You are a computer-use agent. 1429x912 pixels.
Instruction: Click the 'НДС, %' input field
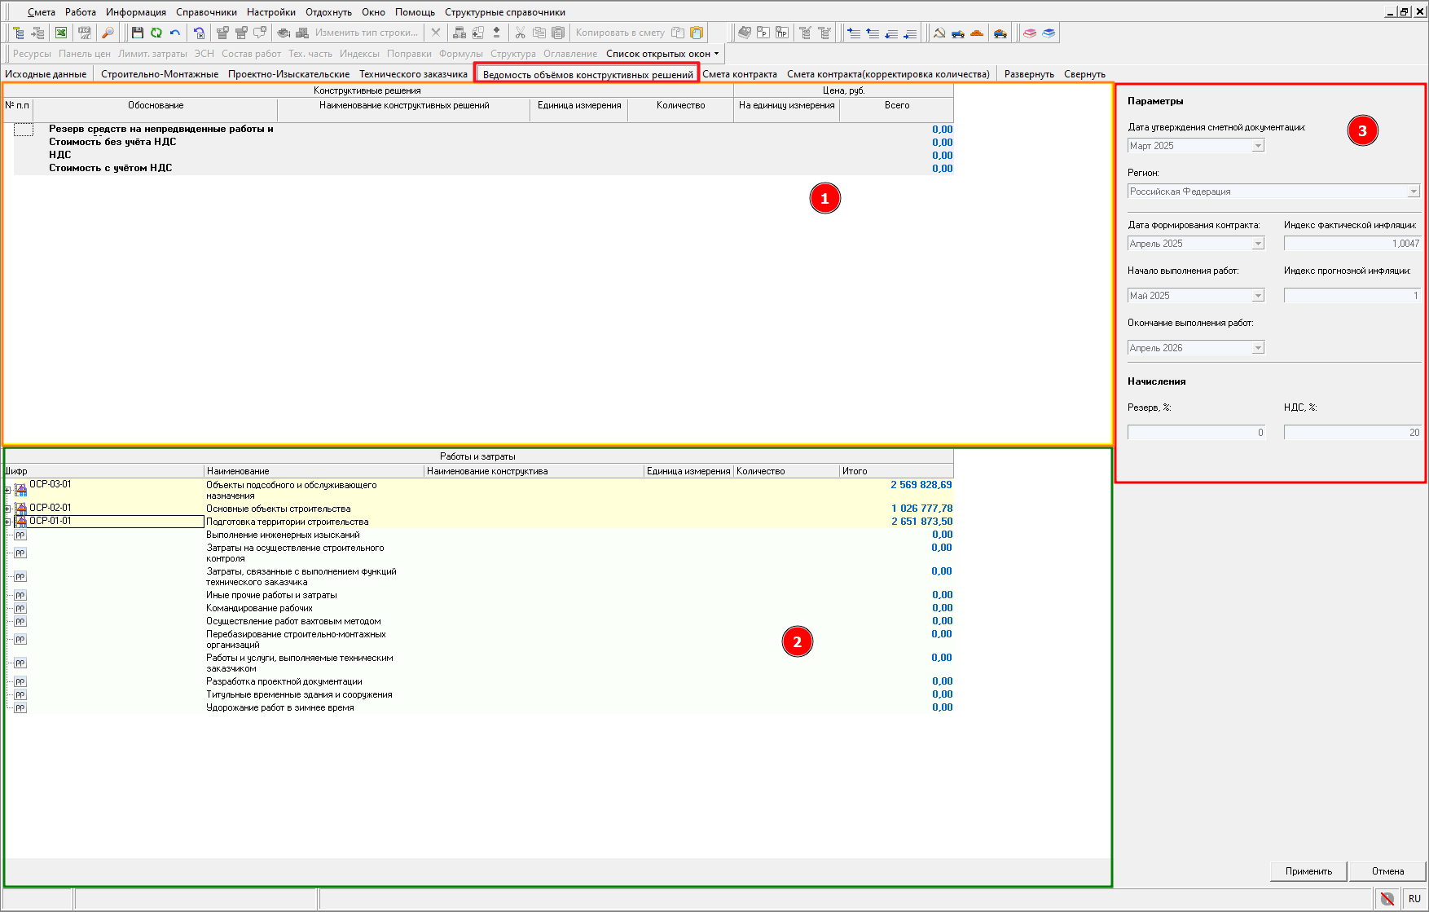[x=1352, y=433]
